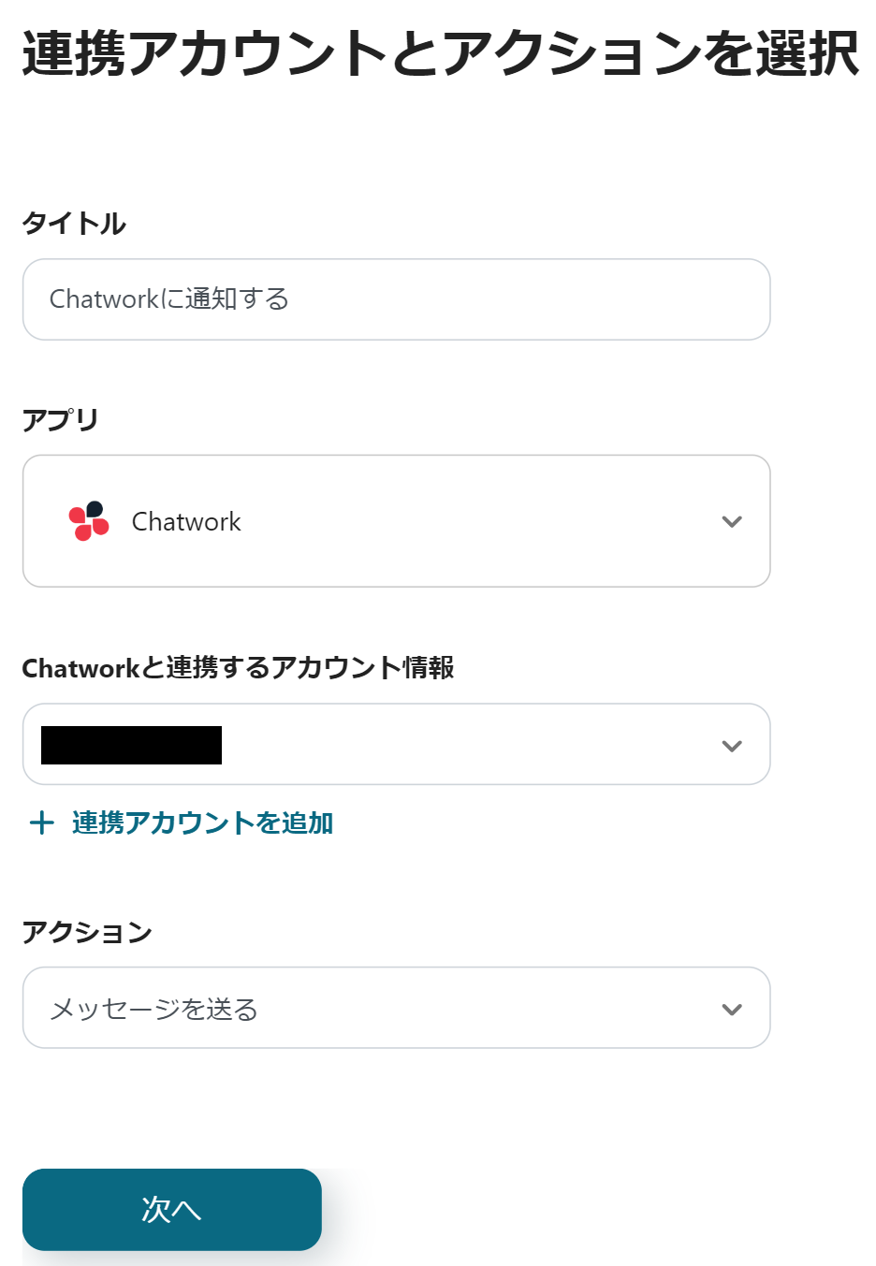Click the Chatwork logo icon

click(89, 521)
